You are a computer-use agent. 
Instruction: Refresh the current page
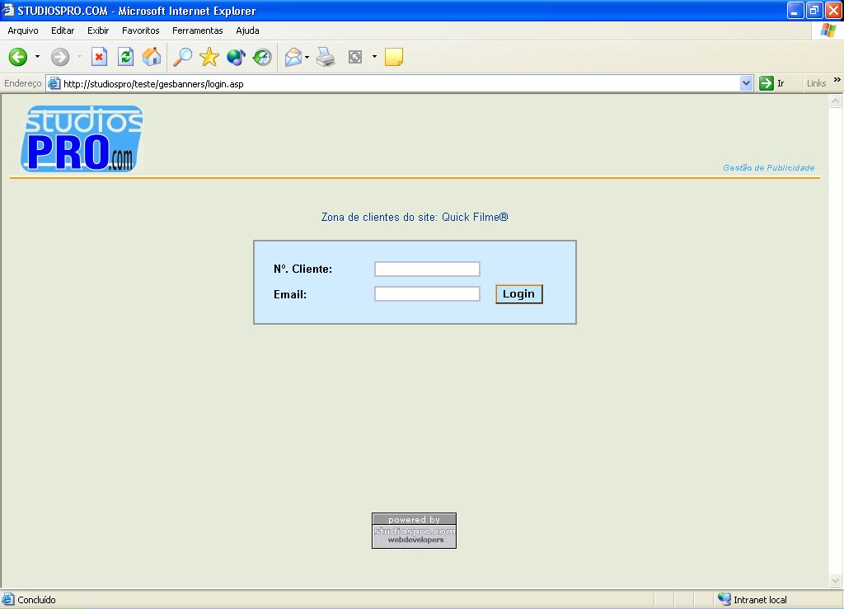click(125, 57)
